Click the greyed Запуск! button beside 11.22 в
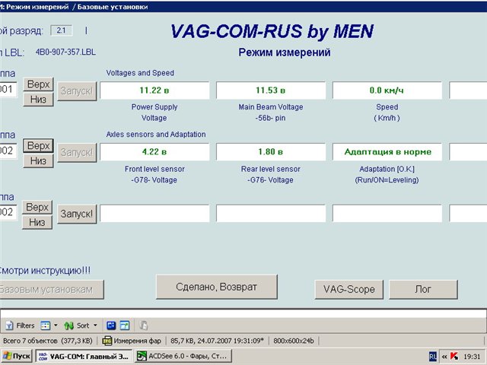Image resolution: width=487 pixels, height=365 pixels. click(x=77, y=91)
